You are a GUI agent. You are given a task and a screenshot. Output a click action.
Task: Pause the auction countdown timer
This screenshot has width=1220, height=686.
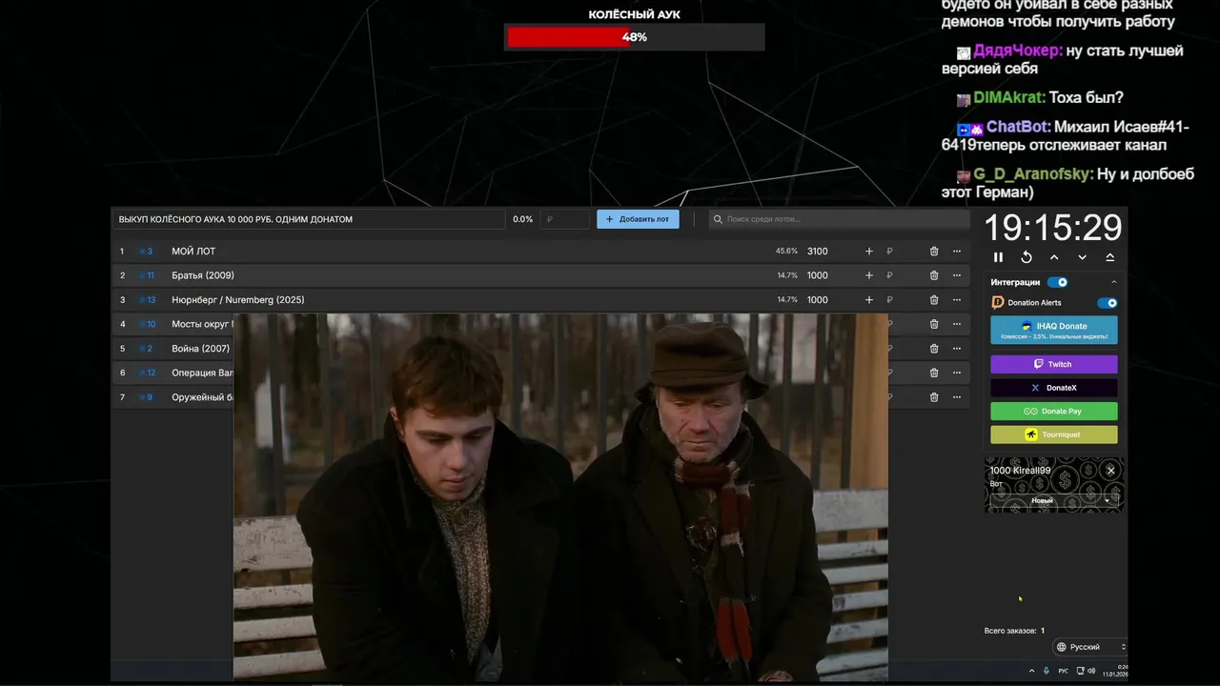998,257
